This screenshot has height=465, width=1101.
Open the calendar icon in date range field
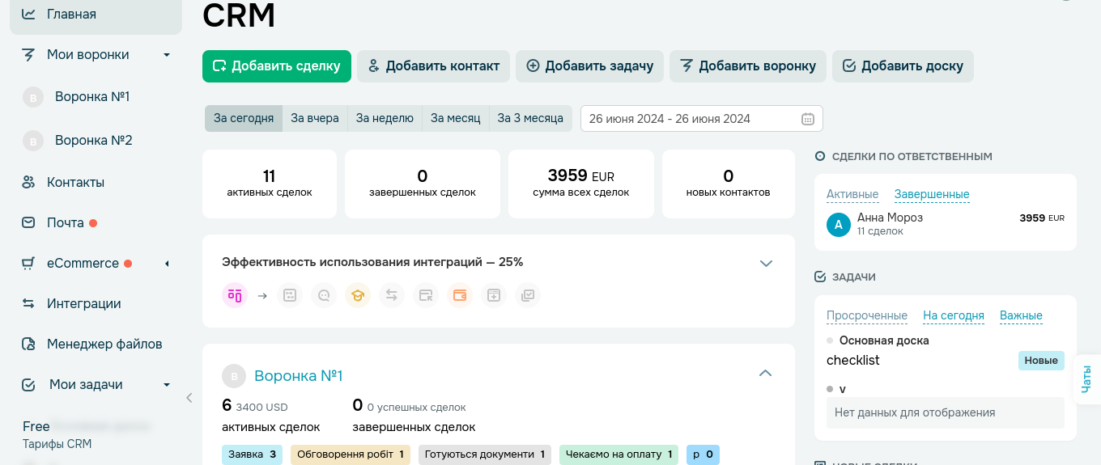tap(807, 119)
